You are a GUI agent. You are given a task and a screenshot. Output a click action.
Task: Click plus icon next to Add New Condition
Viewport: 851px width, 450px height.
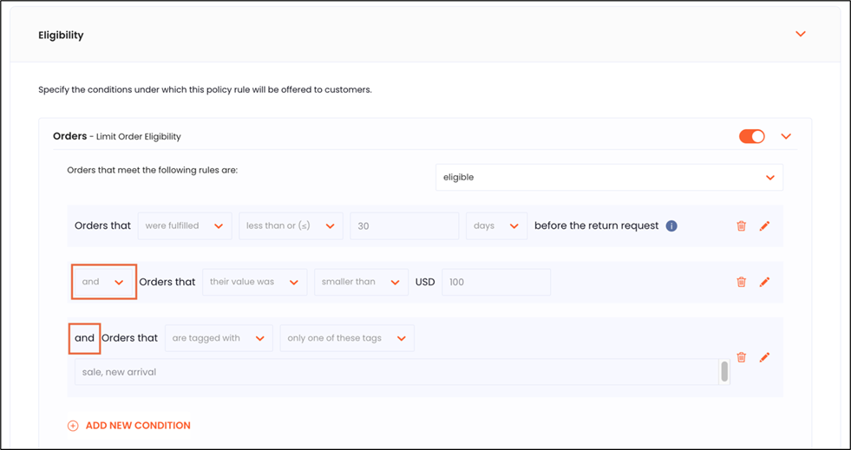(x=73, y=426)
